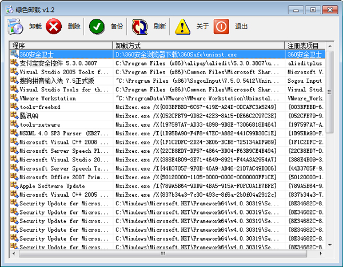The width and height of the screenshot is (343, 267).
Task: Click the {50120000-1 registry cell
Action: tap(305, 177)
